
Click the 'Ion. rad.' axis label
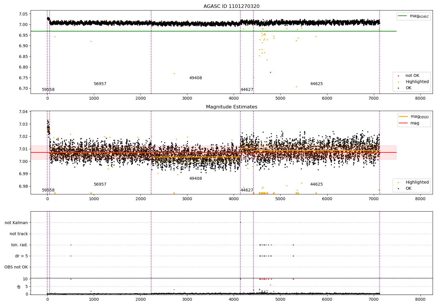(x=20, y=245)
